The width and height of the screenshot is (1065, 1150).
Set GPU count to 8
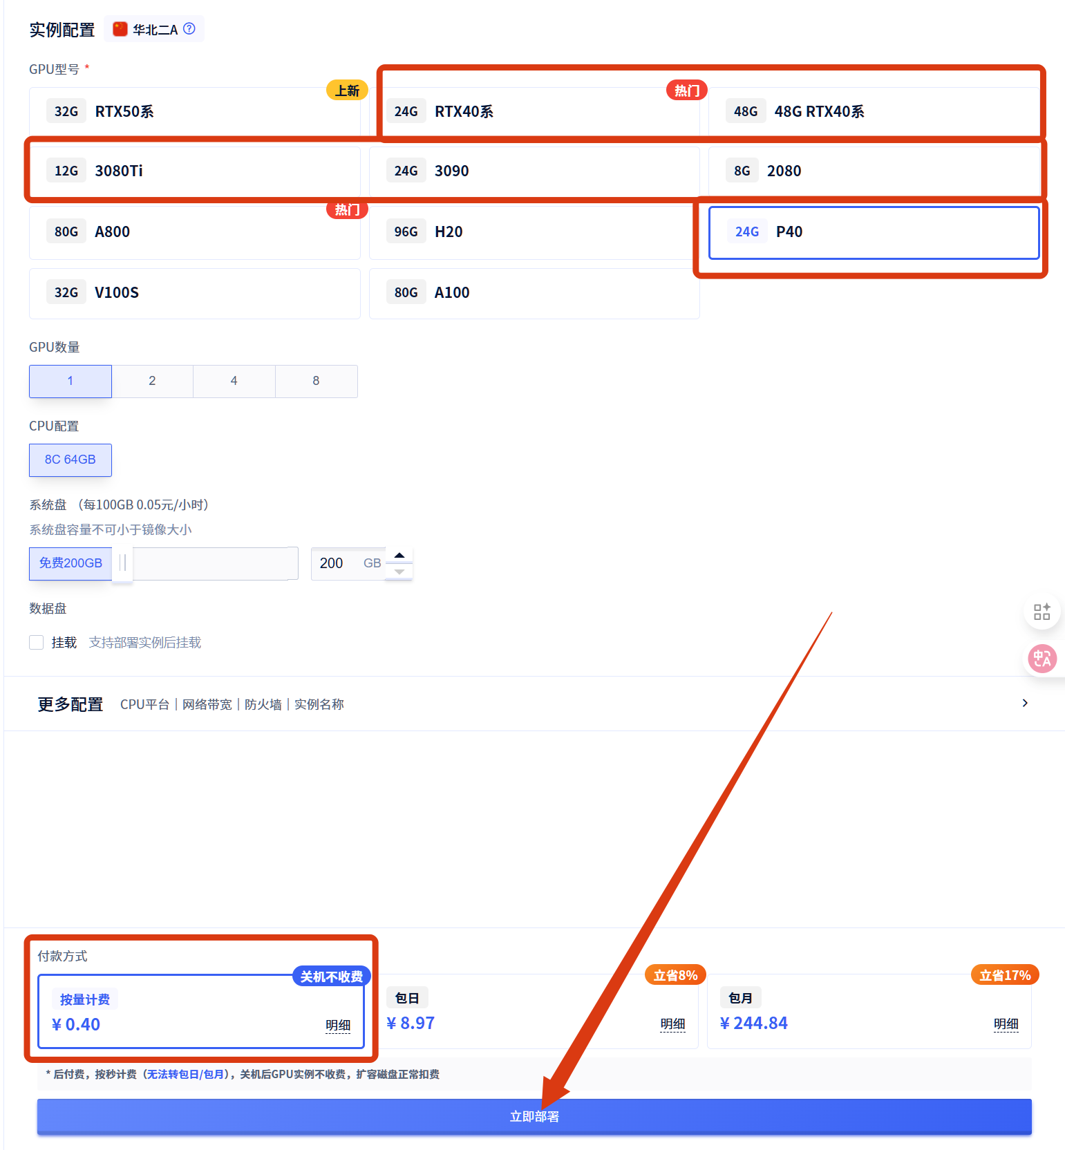[316, 381]
